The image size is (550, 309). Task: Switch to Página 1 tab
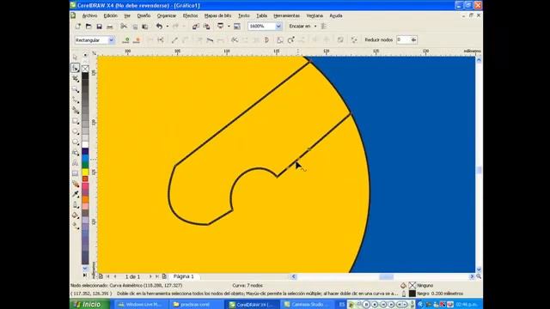[184, 276]
